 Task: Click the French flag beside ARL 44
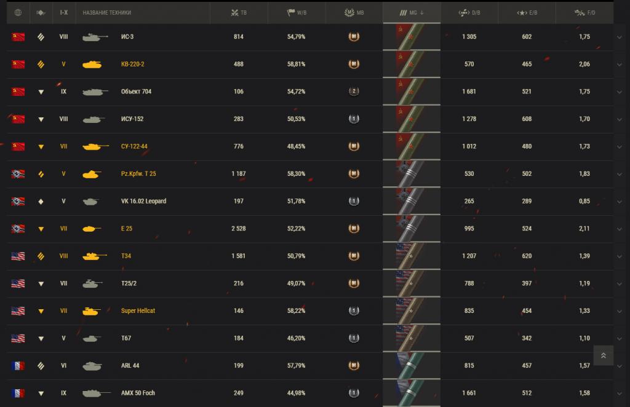(x=18, y=366)
